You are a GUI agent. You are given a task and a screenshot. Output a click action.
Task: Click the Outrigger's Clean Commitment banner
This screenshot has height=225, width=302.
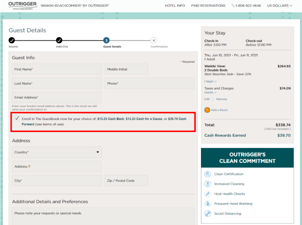(x=247, y=158)
